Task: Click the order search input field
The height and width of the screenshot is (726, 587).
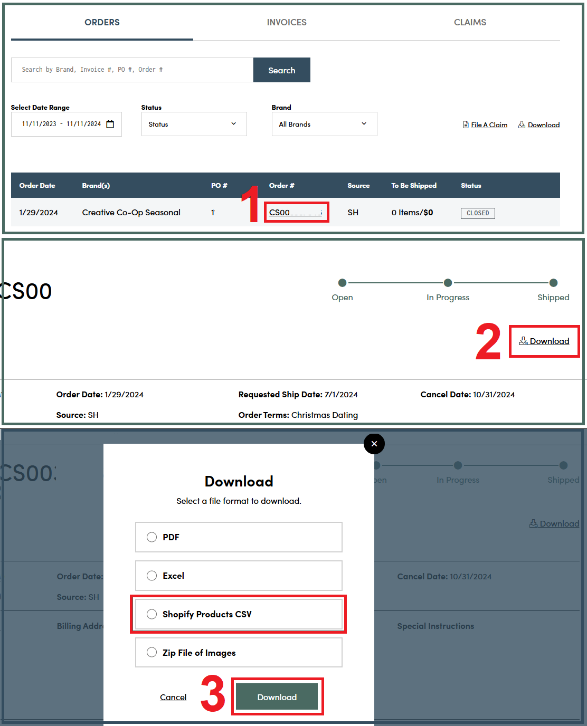Action: (132, 70)
